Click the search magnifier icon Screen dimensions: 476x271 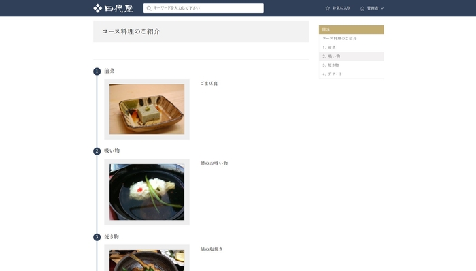149,8
